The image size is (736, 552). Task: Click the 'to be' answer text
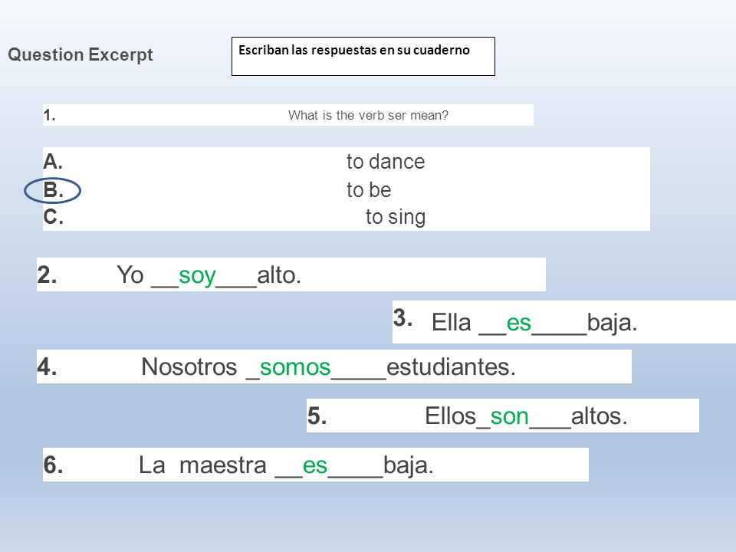coord(369,190)
